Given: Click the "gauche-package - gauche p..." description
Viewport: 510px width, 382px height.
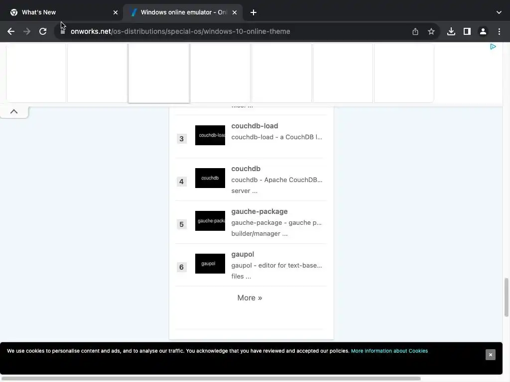Looking at the screenshot, I should pos(276,222).
